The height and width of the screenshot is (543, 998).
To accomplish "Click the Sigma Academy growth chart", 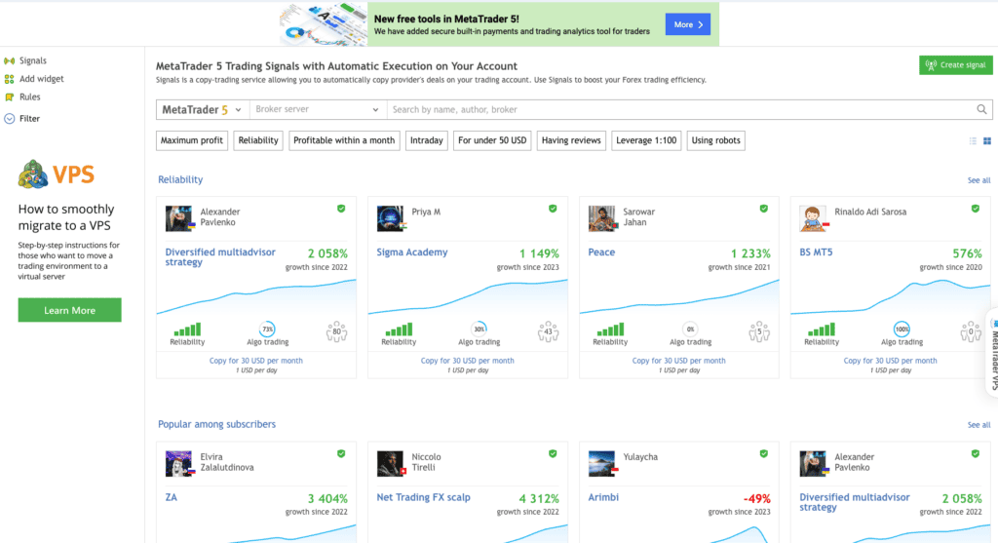I will click(x=468, y=296).
